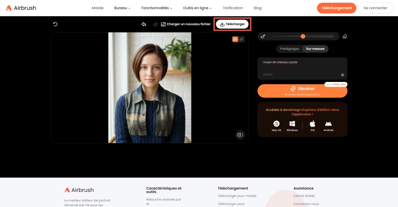Select the orange pointer tool on canvas
The image size is (398, 207).
(x=235, y=39)
